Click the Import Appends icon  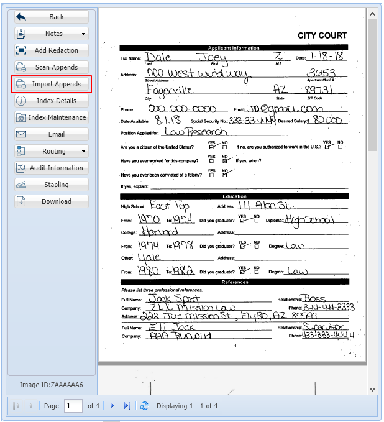pyautogui.click(x=21, y=84)
